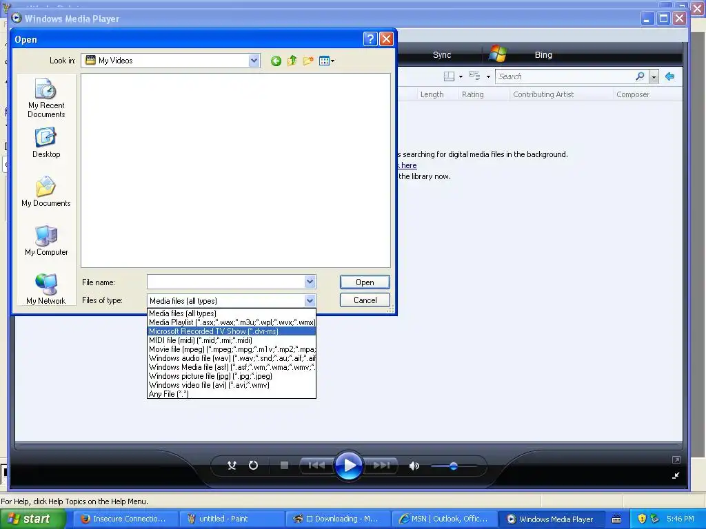Go to Desktop in places bar
Image resolution: width=706 pixels, height=529 pixels.
pyautogui.click(x=46, y=143)
